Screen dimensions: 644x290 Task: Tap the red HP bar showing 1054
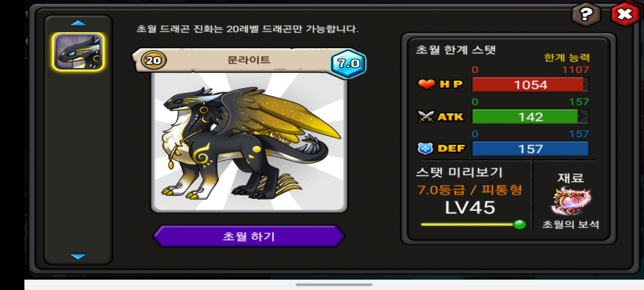530,85
